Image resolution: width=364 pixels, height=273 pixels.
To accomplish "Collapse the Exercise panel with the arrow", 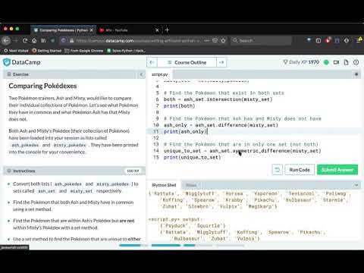I will tap(141, 74).
